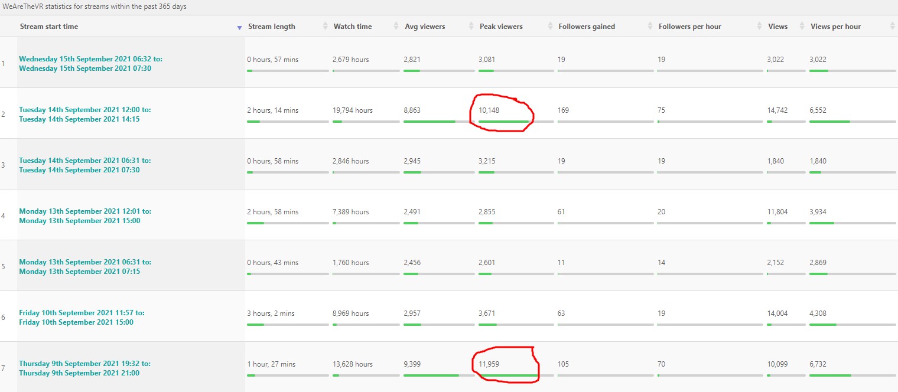898x392 pixels.
Task: Click the sort arrow beside Stream start time
Action: 239,27
